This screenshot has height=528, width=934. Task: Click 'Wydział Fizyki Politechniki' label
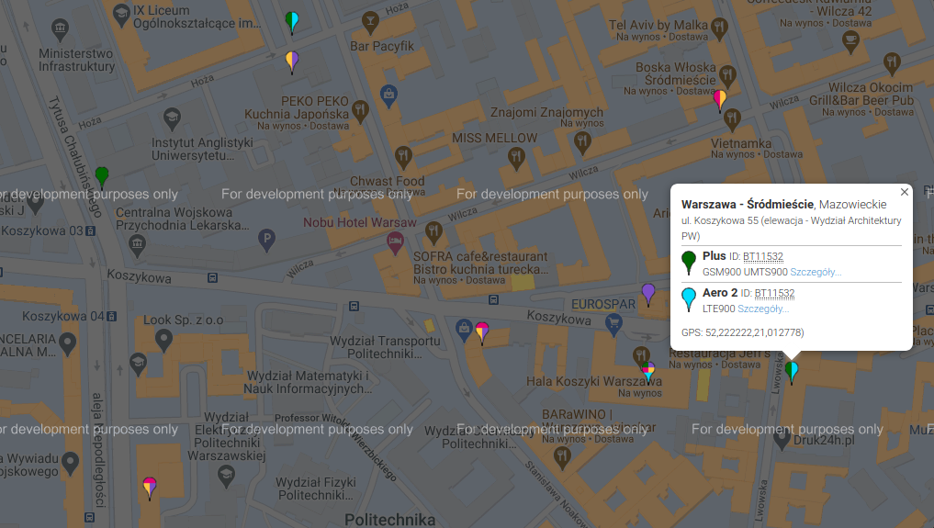click(316, 489)
